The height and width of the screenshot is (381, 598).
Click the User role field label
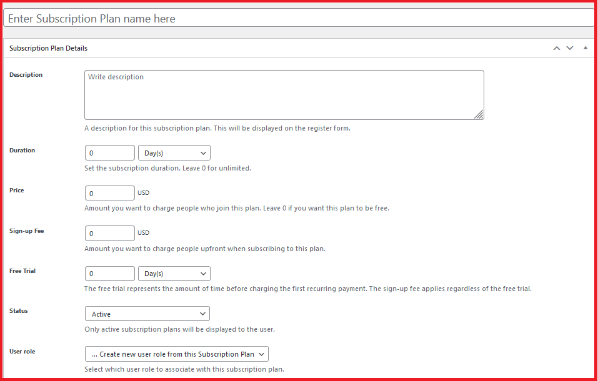coord(22,352)
